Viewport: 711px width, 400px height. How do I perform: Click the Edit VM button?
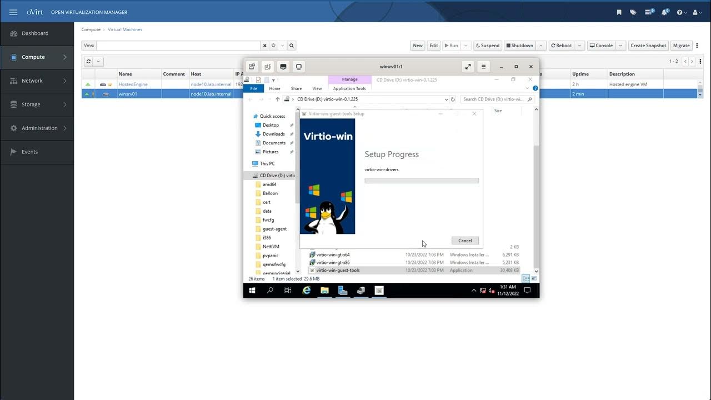[x=434, y=46]
